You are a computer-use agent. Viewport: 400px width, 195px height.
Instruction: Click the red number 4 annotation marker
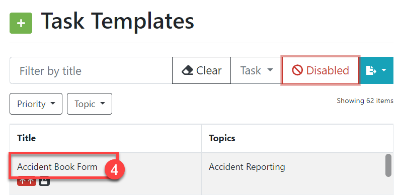click(115, 170)
